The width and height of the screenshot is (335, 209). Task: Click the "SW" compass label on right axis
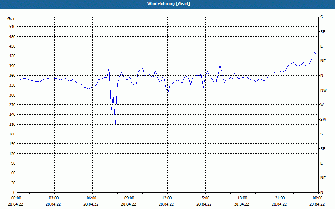tap(323, 120)
